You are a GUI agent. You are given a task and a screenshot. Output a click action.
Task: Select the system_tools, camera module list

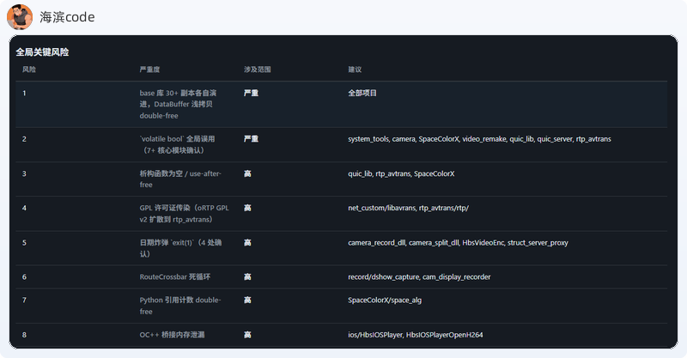479,139
